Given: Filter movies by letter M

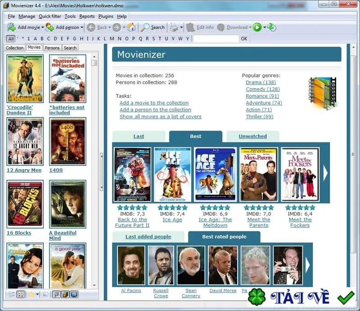Looking at the screenshot, I should tap(112, 39).
